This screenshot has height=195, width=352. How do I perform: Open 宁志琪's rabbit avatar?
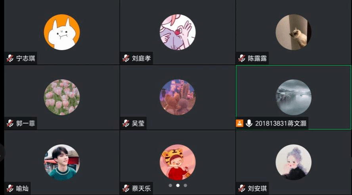(62, 32)
